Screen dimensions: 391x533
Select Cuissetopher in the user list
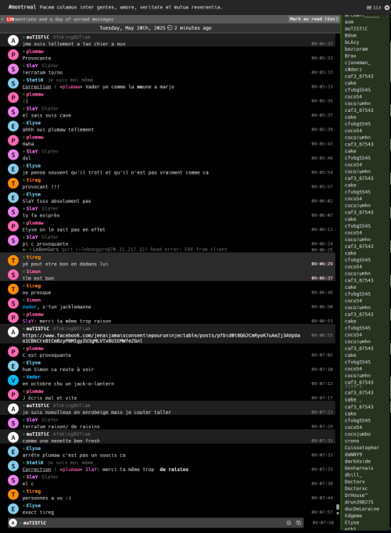pos(361,448)
